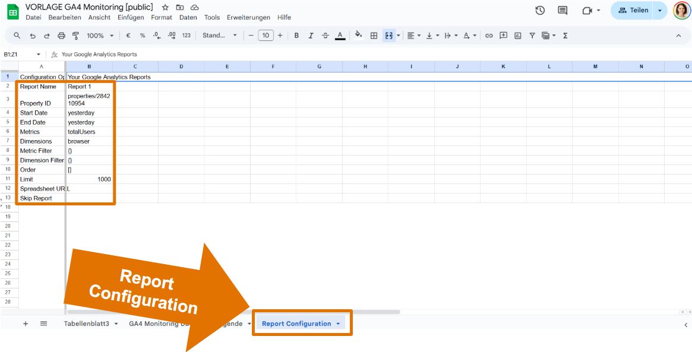
Task: Toggle bold formatting
Action: pyautogui.click(x=296, y=36)
